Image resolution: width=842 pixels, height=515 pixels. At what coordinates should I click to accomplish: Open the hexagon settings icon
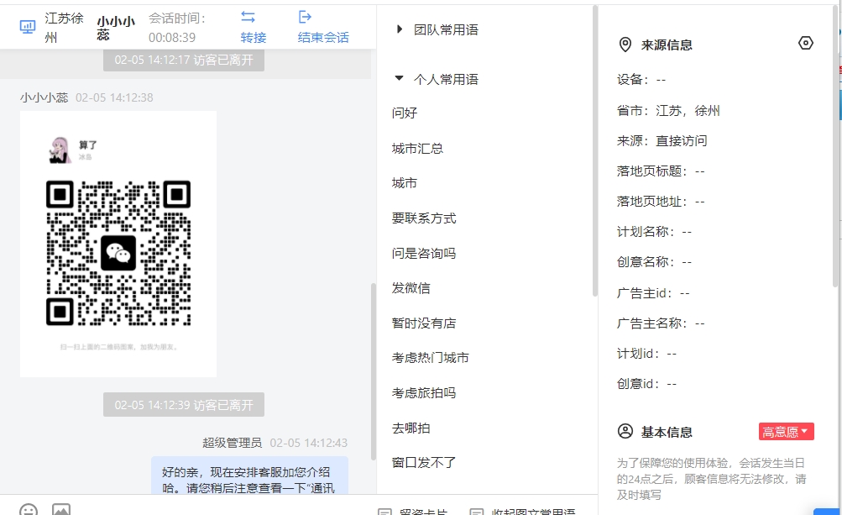pyautogui.click(x=806, y=43)
